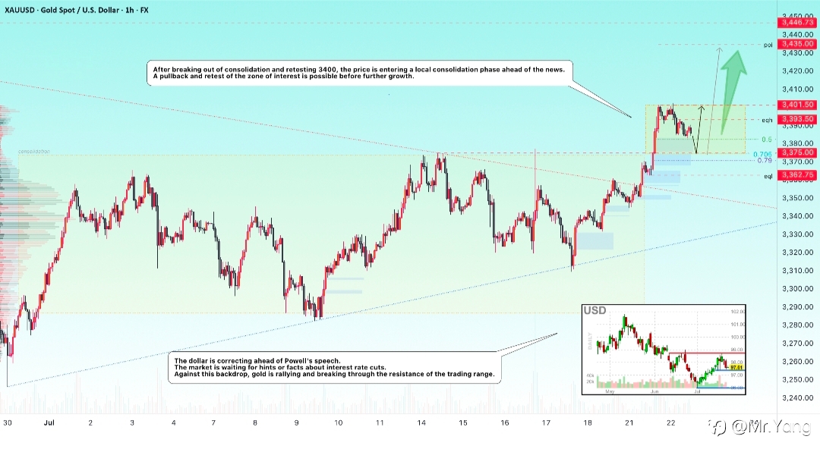Select the 3,362.75 red price tag
Image resolution: width=820 pixels, height=455 pixels.
point(797,175)
